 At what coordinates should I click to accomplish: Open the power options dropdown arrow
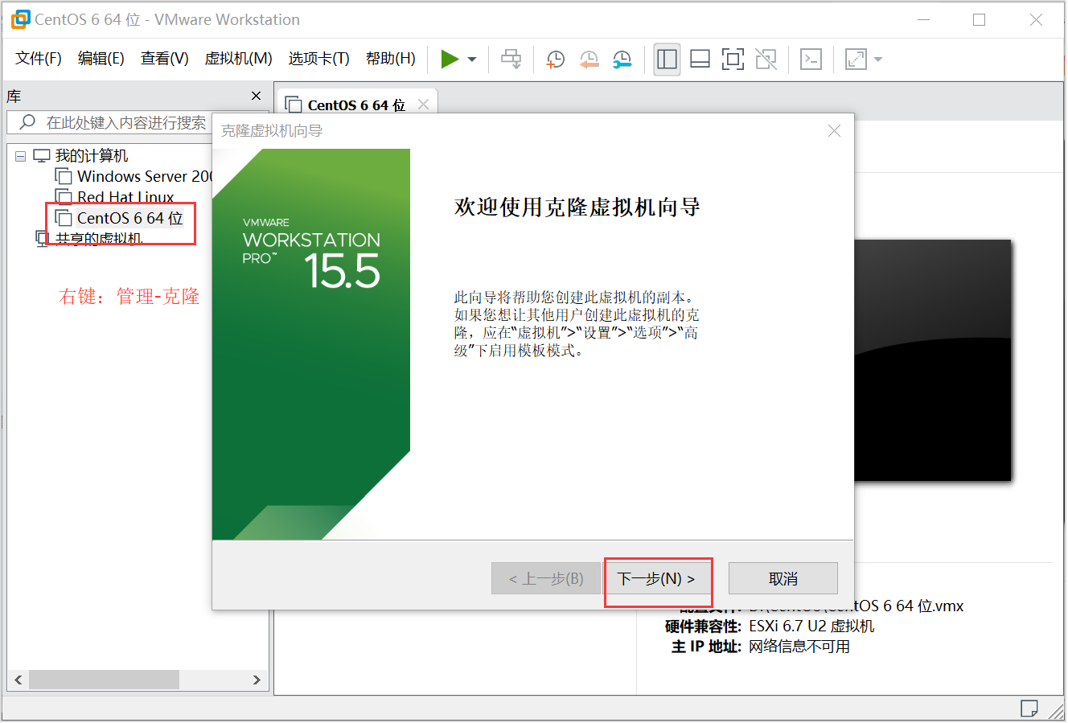[x=472, y=60]
